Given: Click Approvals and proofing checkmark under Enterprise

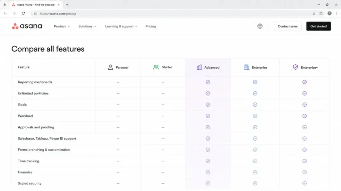Looking at the screenshot, I should click(255, 127).
